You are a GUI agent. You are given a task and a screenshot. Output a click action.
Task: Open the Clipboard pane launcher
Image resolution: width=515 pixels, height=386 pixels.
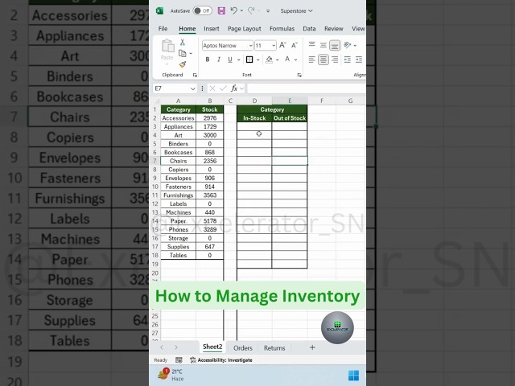[195, 75]
